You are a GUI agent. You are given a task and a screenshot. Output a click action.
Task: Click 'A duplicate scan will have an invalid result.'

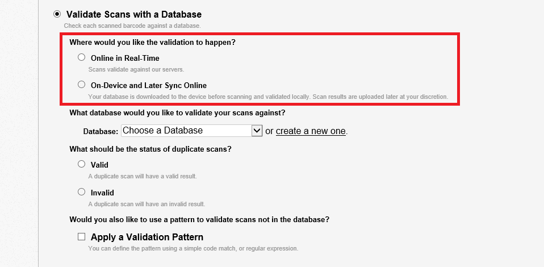147,204
